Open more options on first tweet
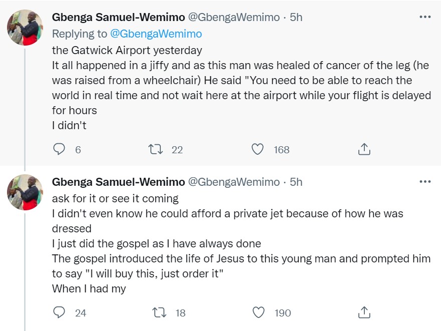The width and height of the screenshot is (441, 331). (x=424, y=17)
